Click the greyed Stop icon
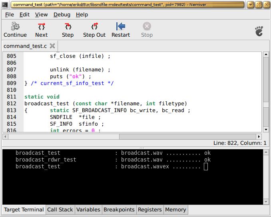This screenshot has width=271, height=217. pos(147,26)
